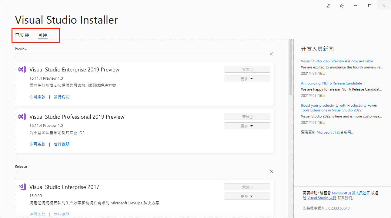Switch to the 已安装 tab
The height and width of the screenshot is (218, 391).
[x=22, y=35]
